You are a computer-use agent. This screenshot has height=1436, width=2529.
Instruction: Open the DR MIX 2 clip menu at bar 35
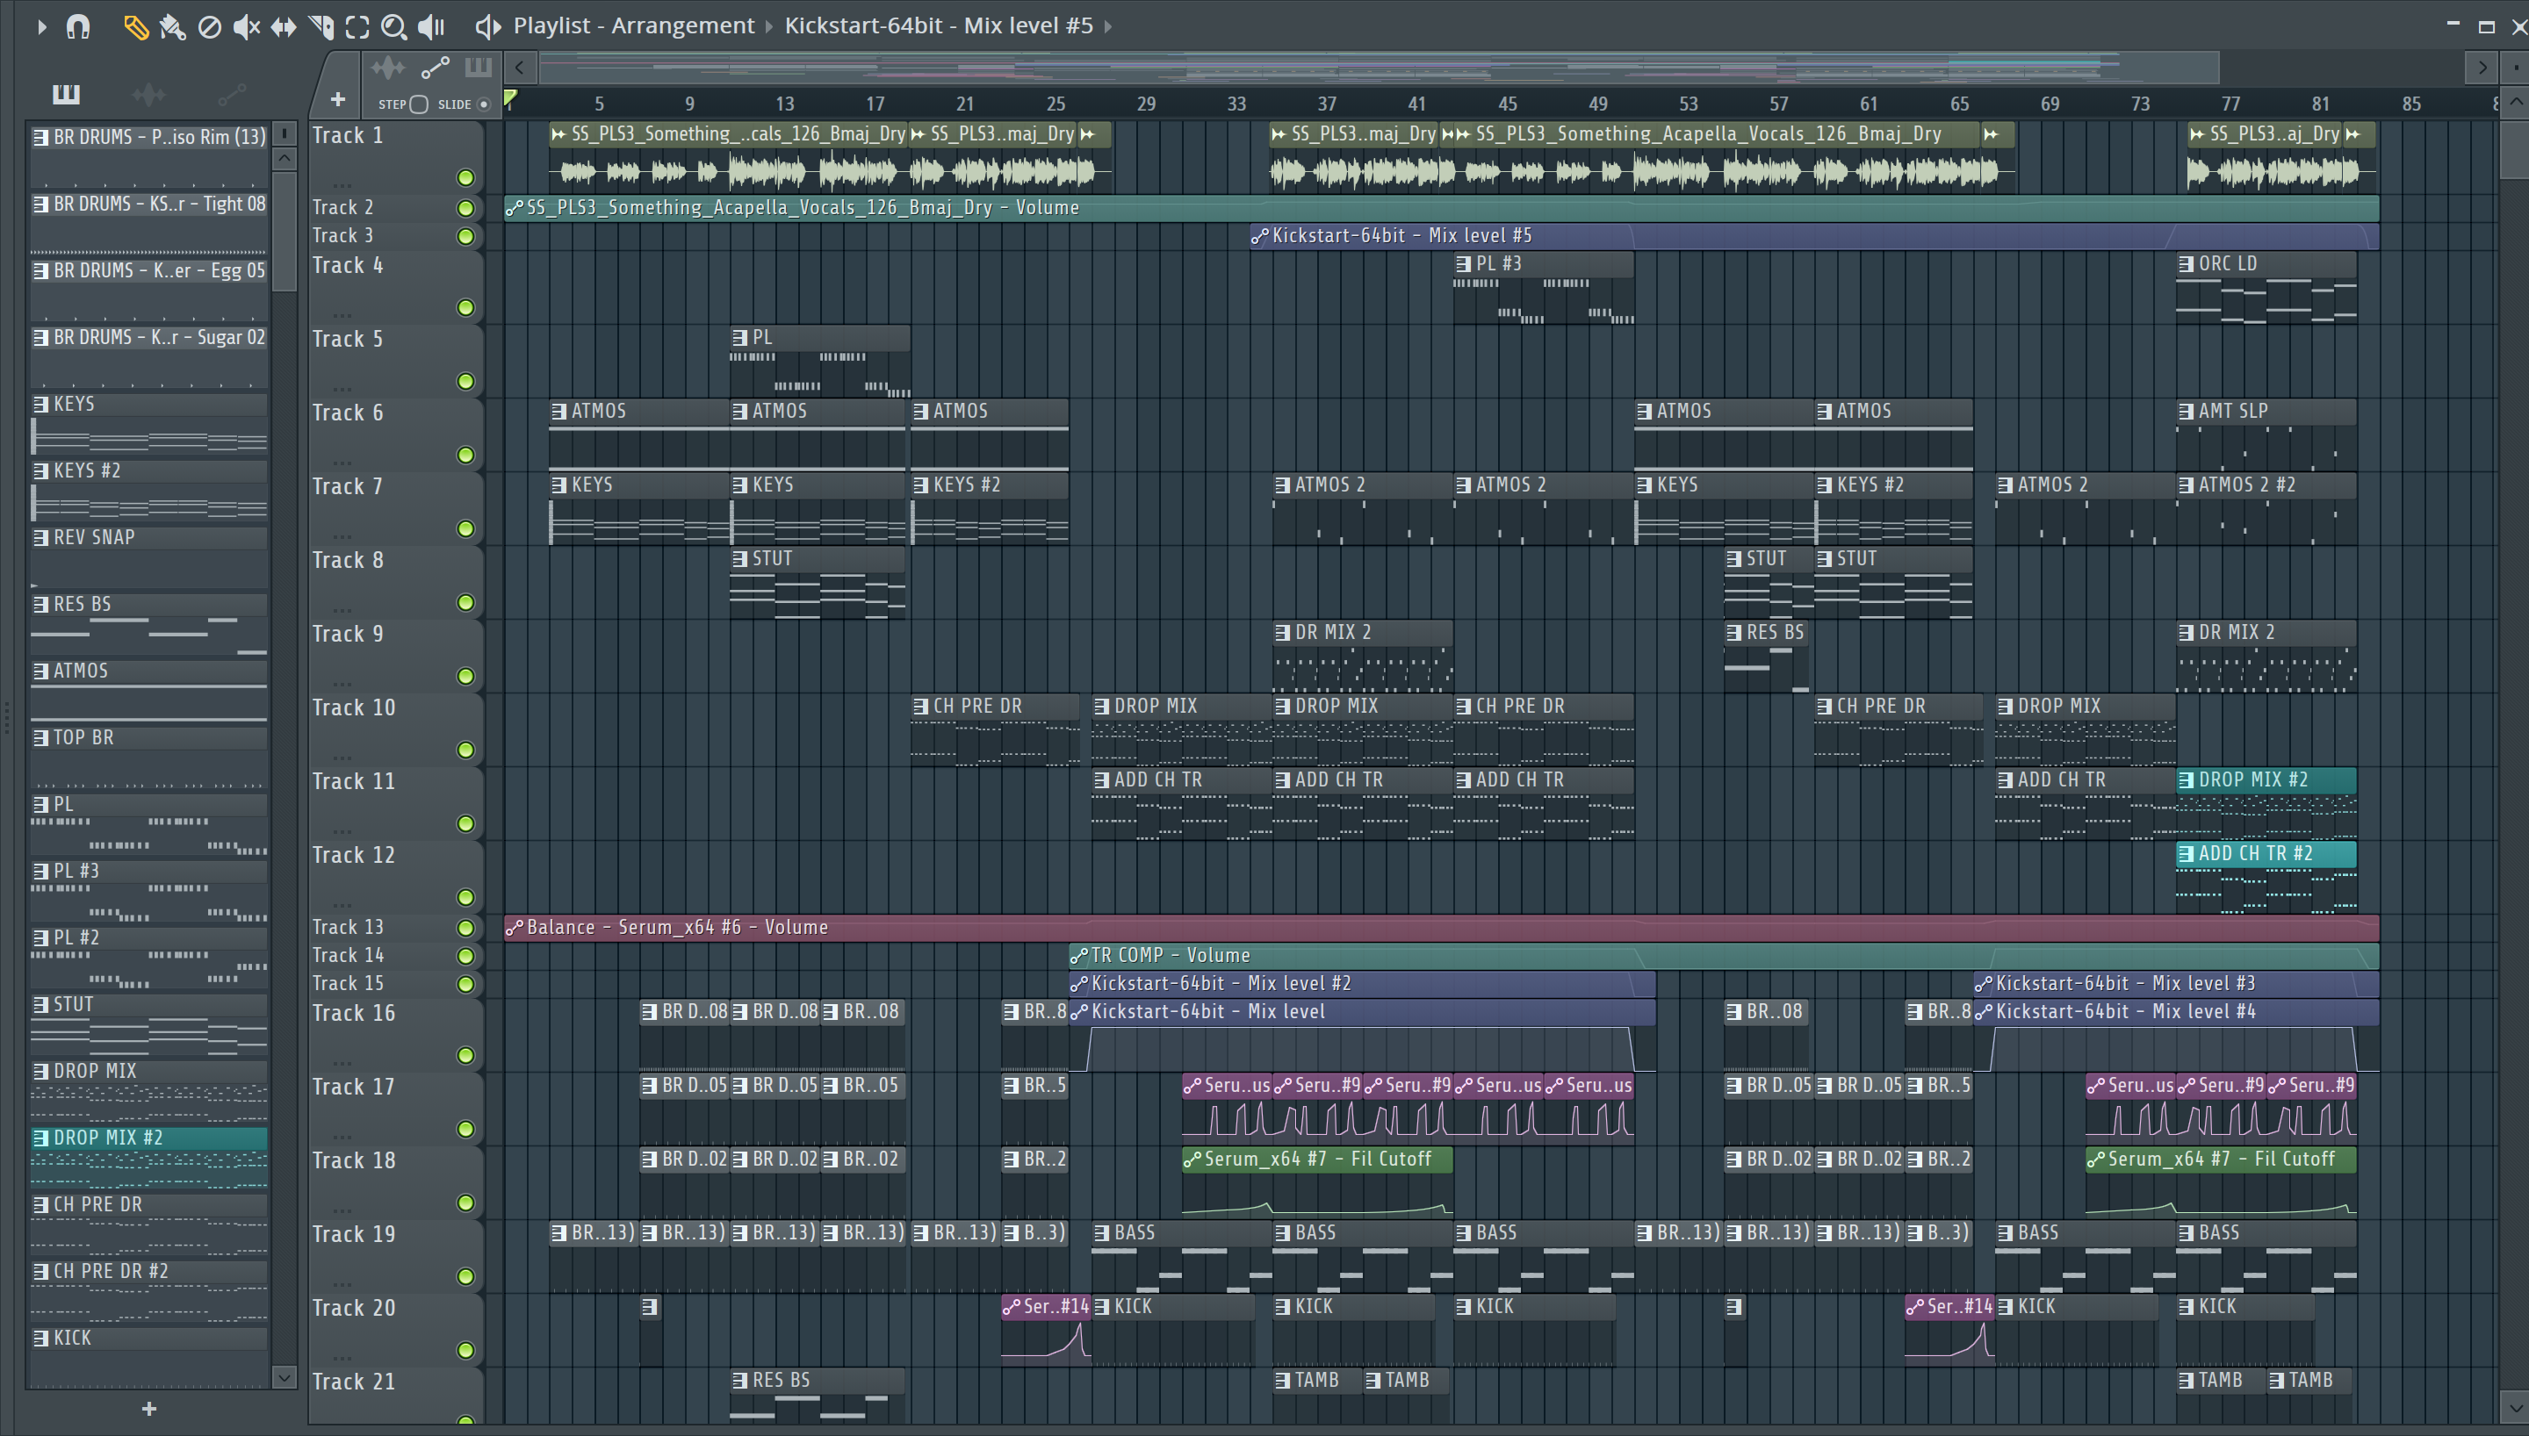[1282, 632]
